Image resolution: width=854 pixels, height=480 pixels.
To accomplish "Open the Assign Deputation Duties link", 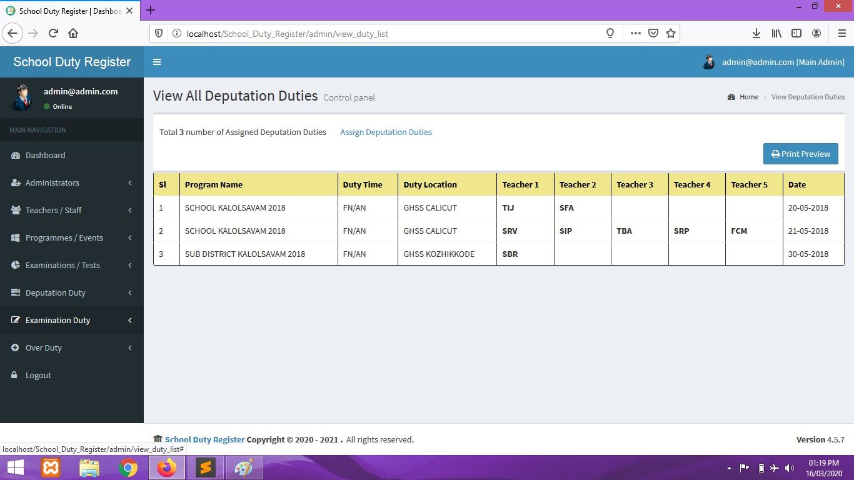I will (x=386, y=132).
